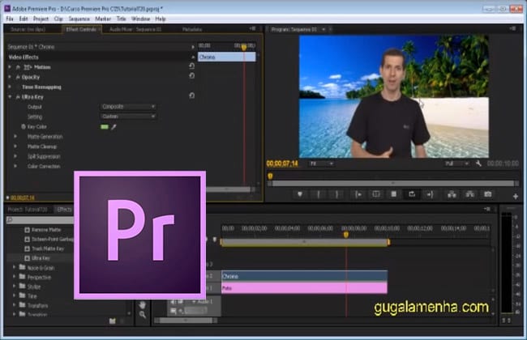Stop playback in Program monitor
The image size is (527, 340).
pos(393,194)
